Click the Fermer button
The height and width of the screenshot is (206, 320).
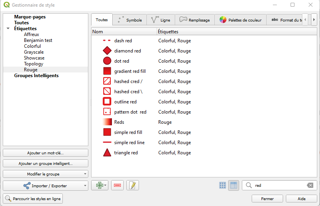267,199
